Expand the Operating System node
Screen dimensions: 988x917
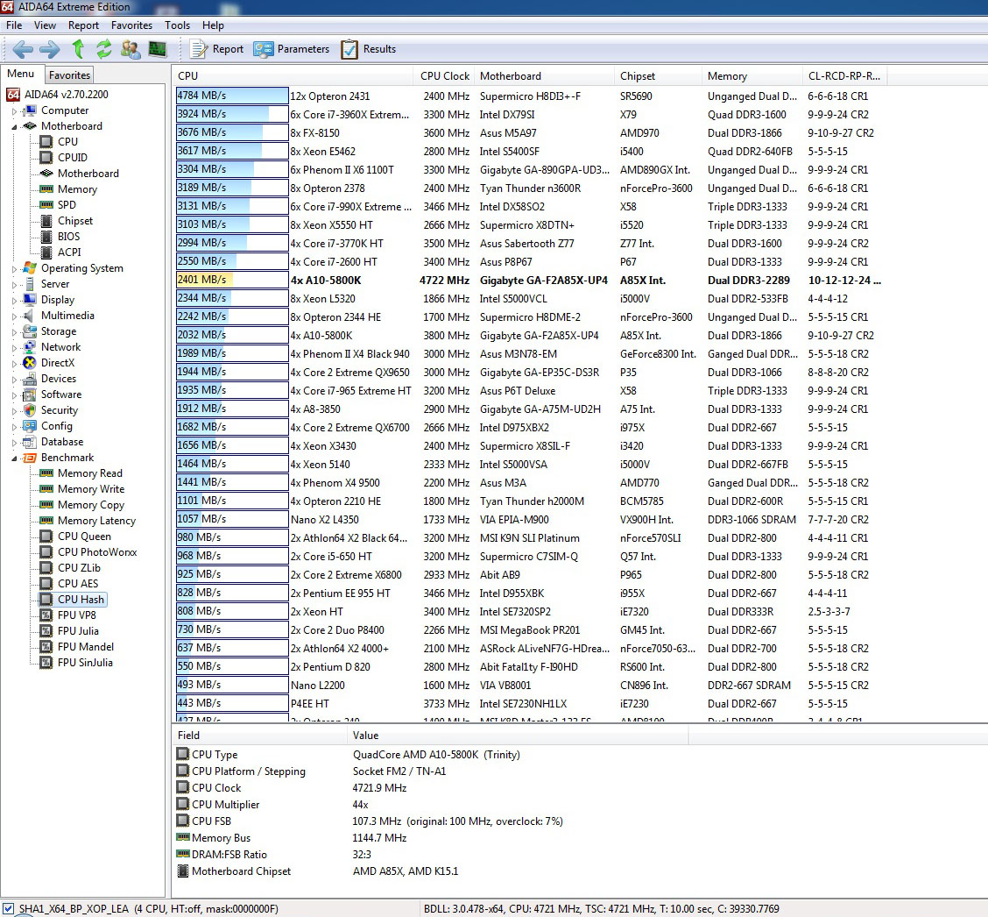coord(14,268)
